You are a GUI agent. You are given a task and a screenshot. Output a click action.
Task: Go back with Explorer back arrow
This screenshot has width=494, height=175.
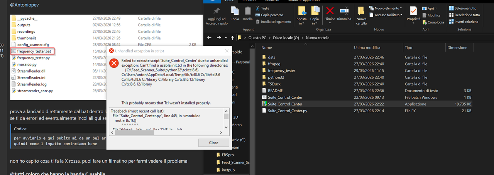pyautogui.click(x=210, y=38)
